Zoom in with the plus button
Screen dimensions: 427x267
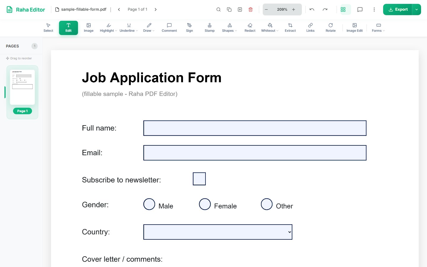click(294, 9)
